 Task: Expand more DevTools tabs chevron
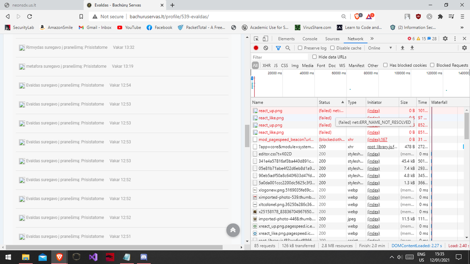pyautogui.click(x=372, y=39)
